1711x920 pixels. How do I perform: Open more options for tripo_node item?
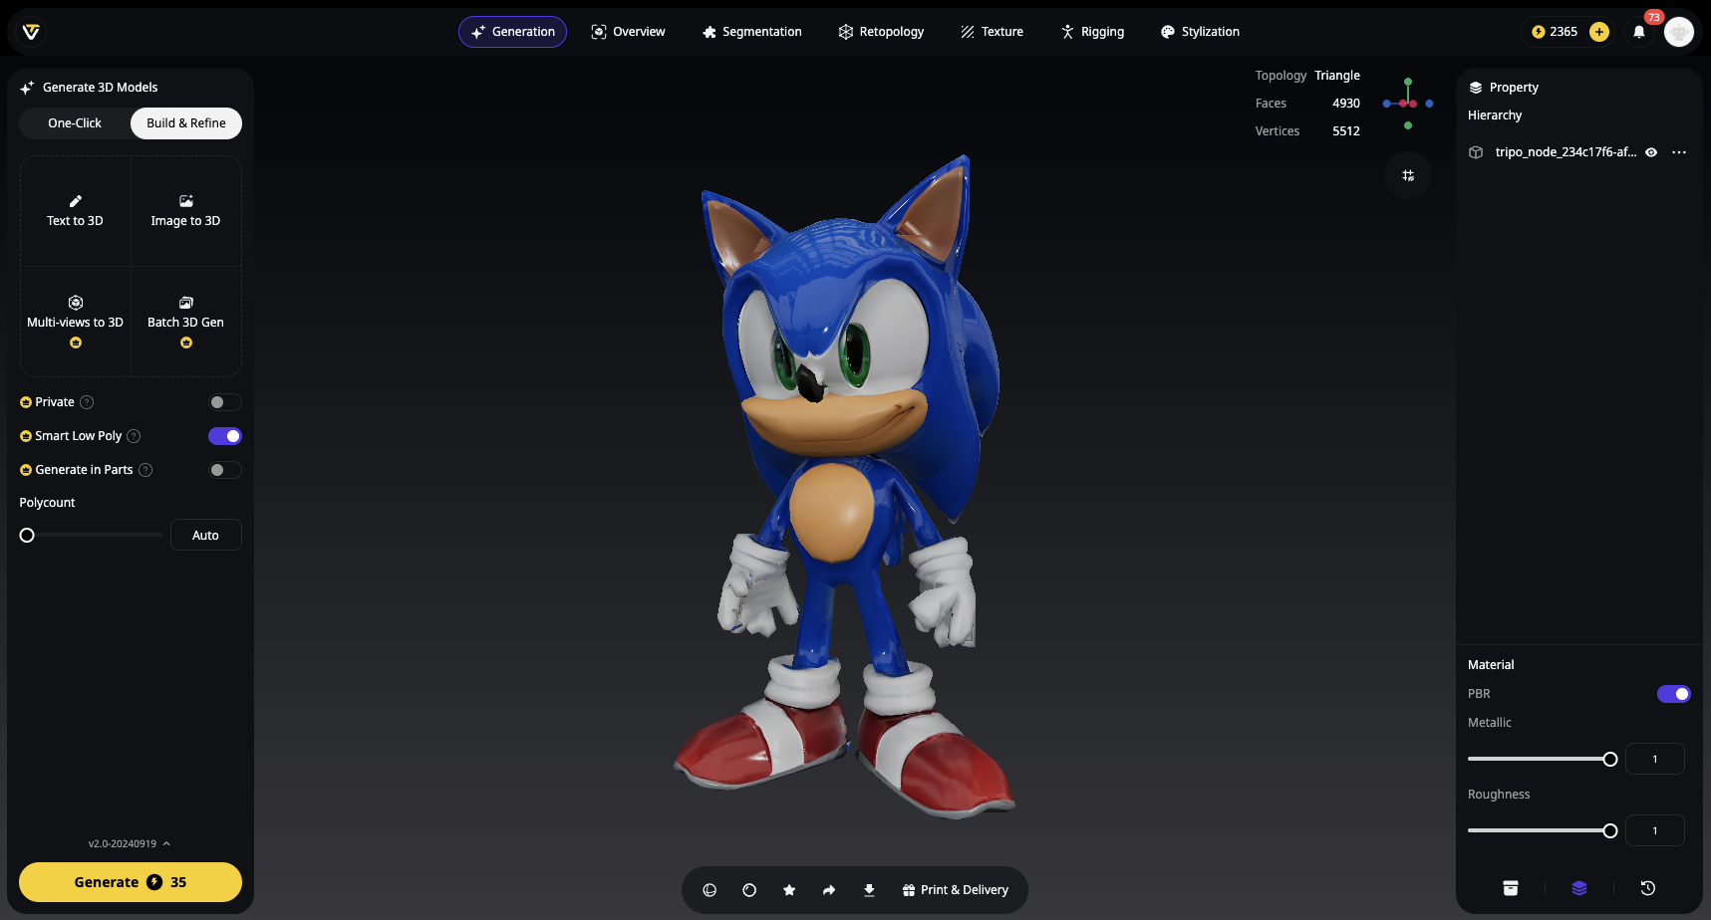click(x=1679, y=152)
